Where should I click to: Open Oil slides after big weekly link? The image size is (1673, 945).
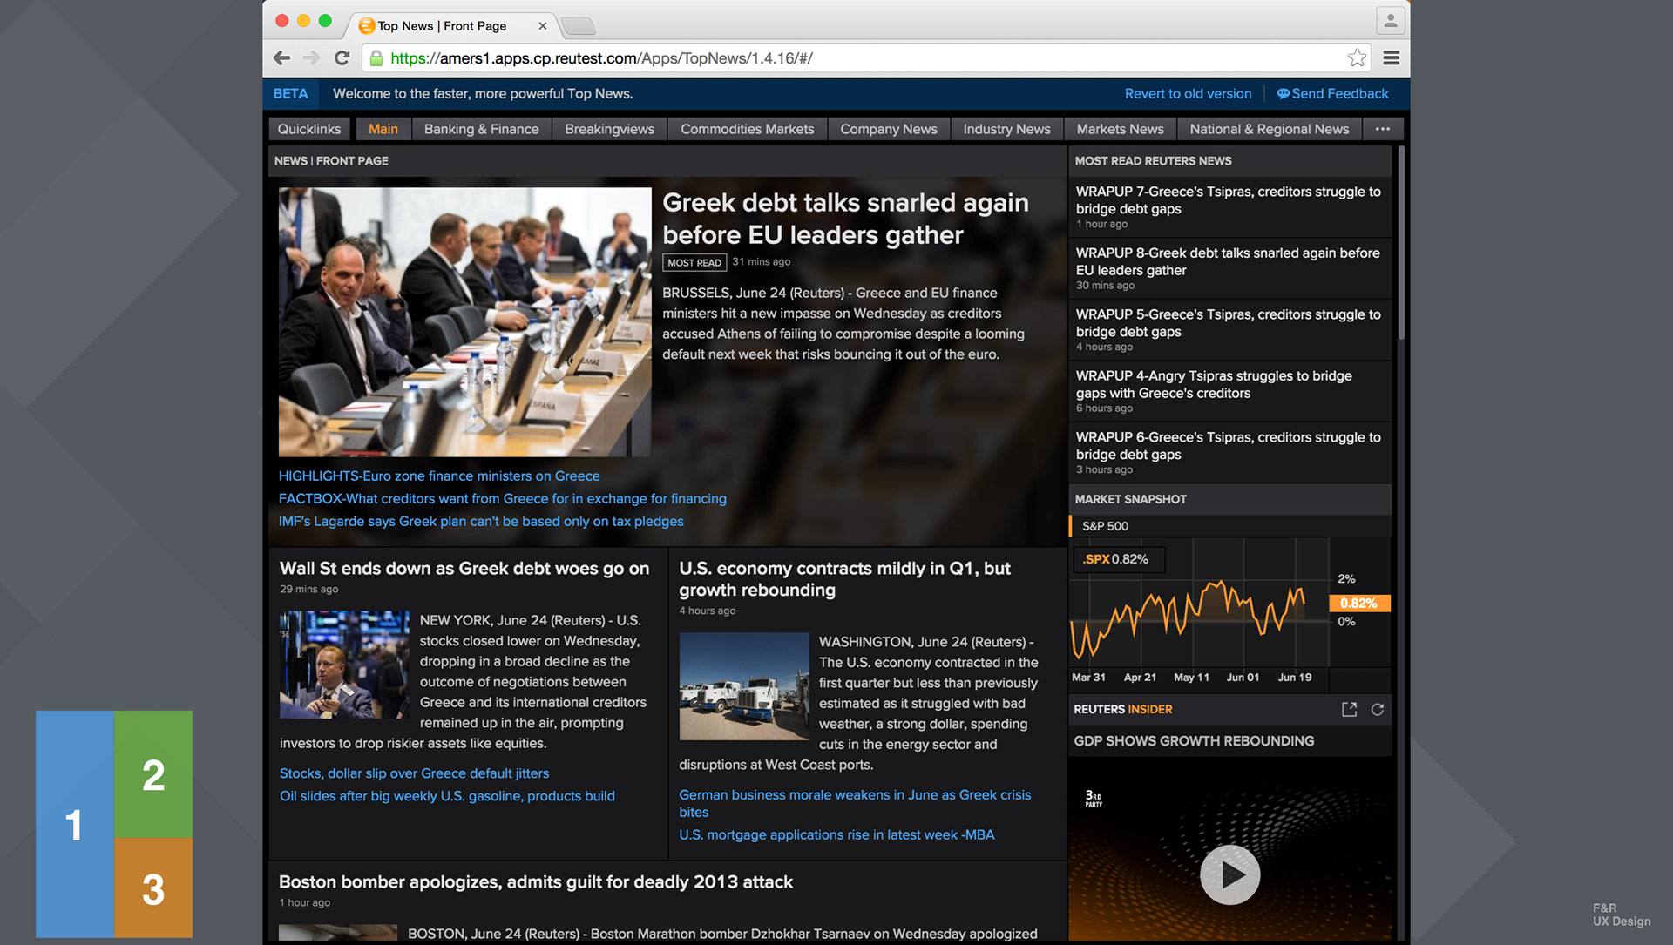click(447, 796)
